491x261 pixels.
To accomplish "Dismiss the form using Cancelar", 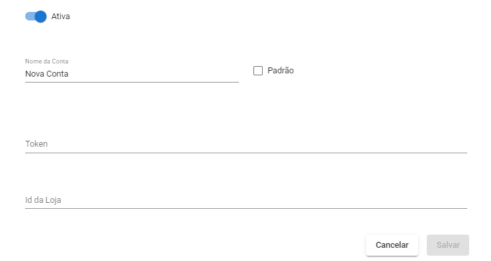I will [392, 245].
